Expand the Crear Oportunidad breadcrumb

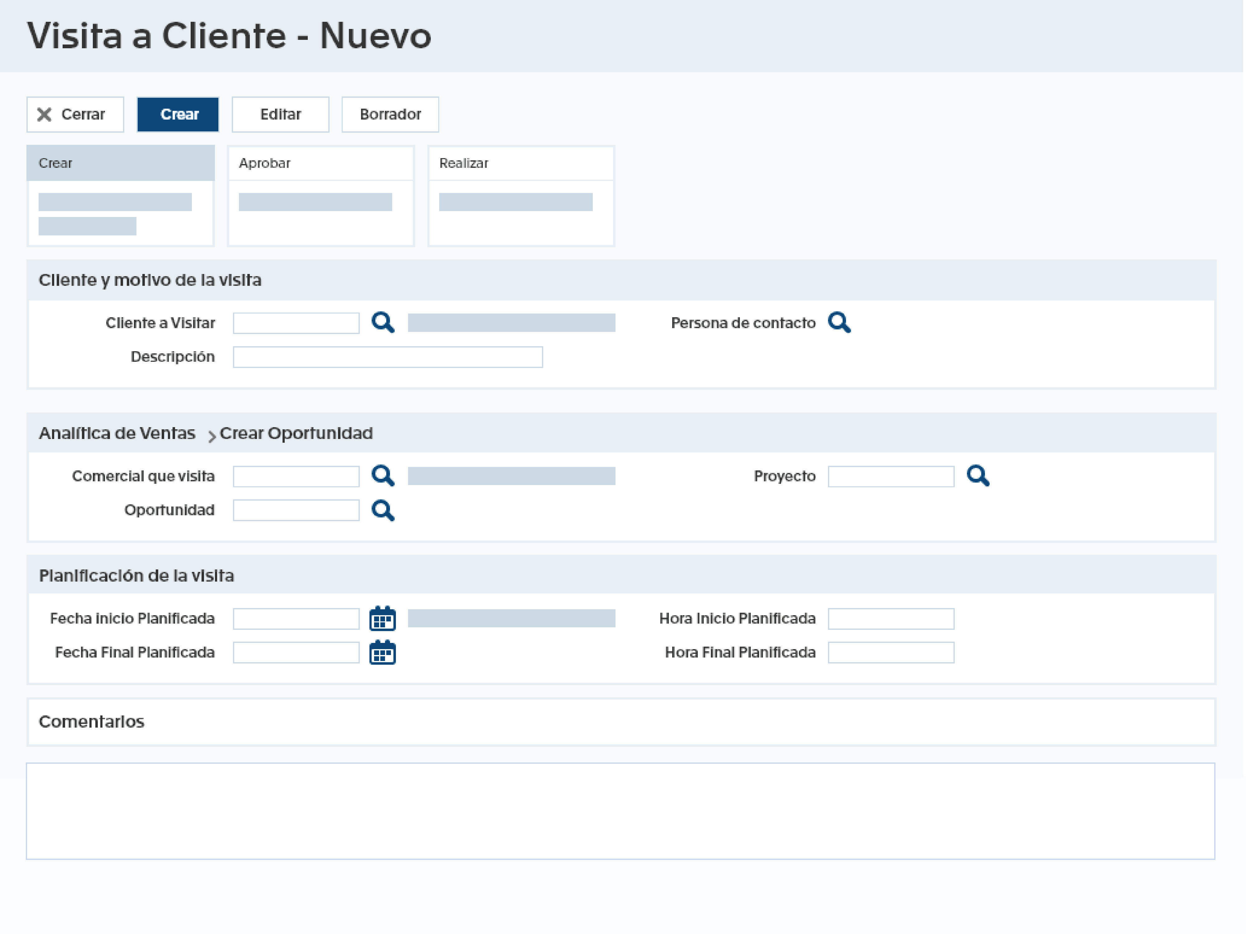tap(296, 433)
